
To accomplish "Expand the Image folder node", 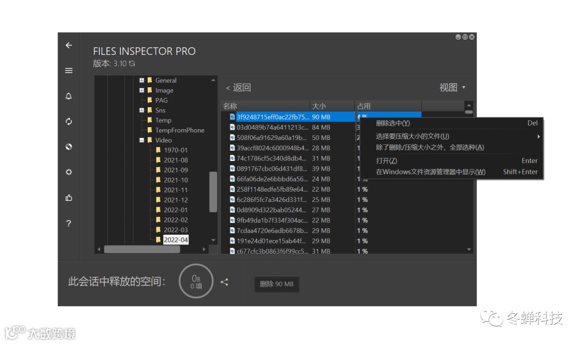I will (x=141, y=90).
